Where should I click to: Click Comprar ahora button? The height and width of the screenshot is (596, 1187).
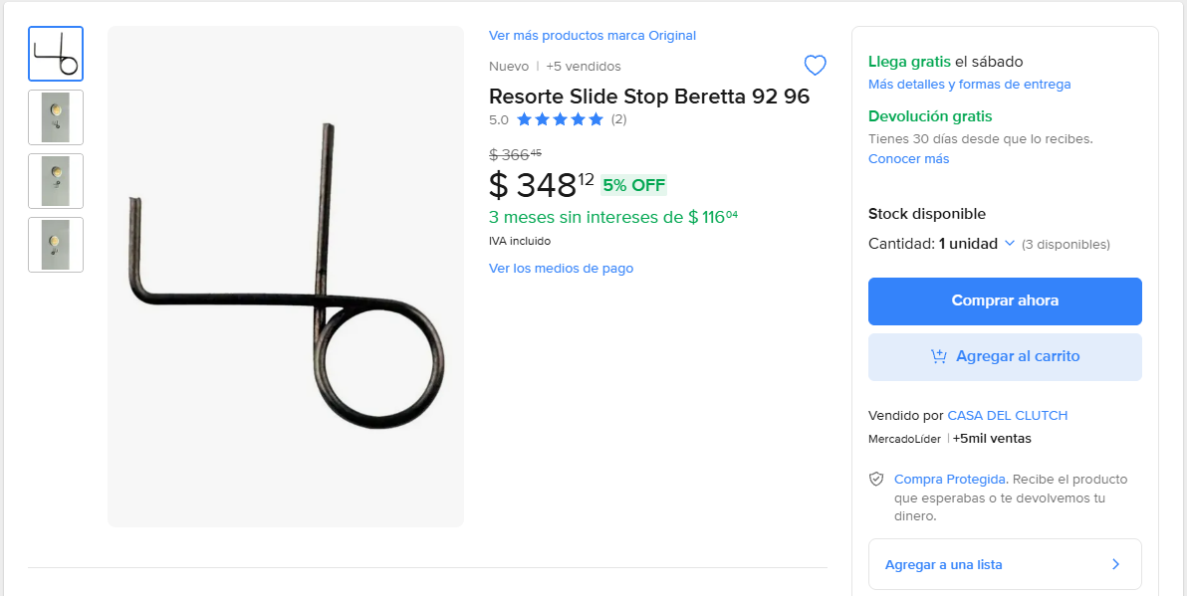pyautogui.click(x=1005, y=300)
